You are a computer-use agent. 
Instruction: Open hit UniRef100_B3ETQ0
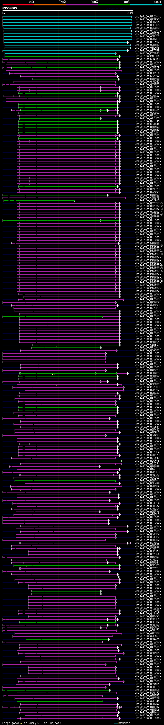(147, 195)
